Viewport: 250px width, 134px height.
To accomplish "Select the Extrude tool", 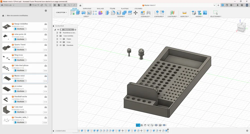I will pyautogui.click(x=78, y=13).
